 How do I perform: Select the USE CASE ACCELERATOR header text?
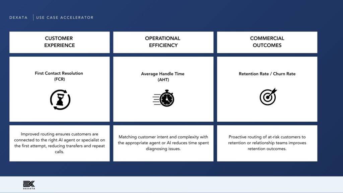click(65, 17)
